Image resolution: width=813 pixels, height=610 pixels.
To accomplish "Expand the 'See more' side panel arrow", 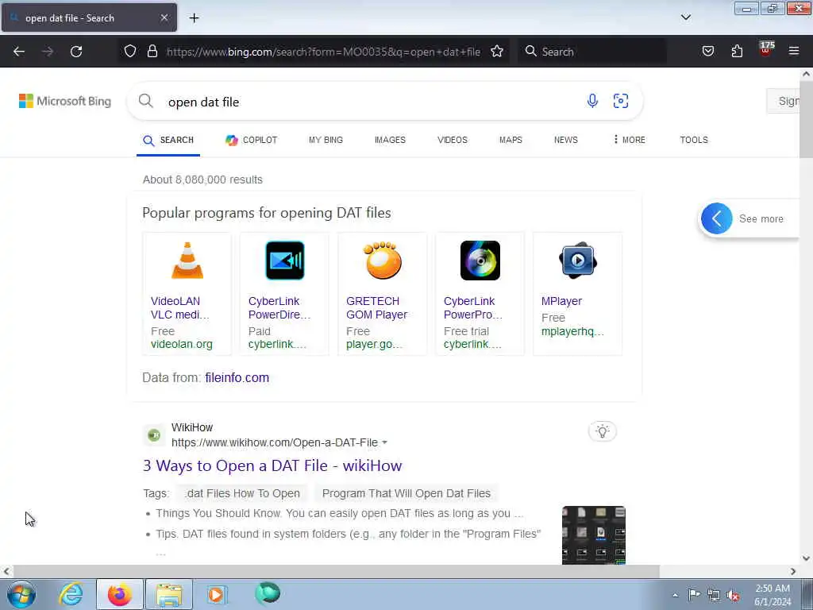I will tap(717, 218).
